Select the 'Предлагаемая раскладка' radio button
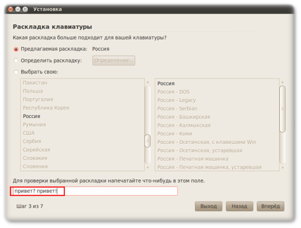This screenshot has width=301, height=228. (x=16, y=49)
